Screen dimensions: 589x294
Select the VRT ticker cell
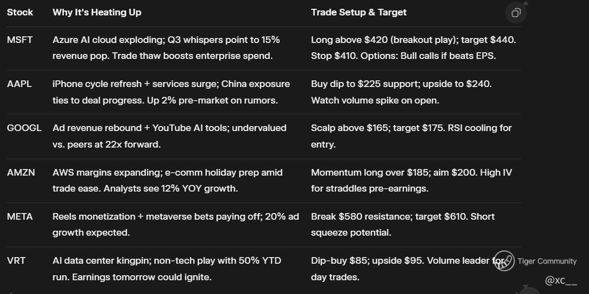click(16, 260)
